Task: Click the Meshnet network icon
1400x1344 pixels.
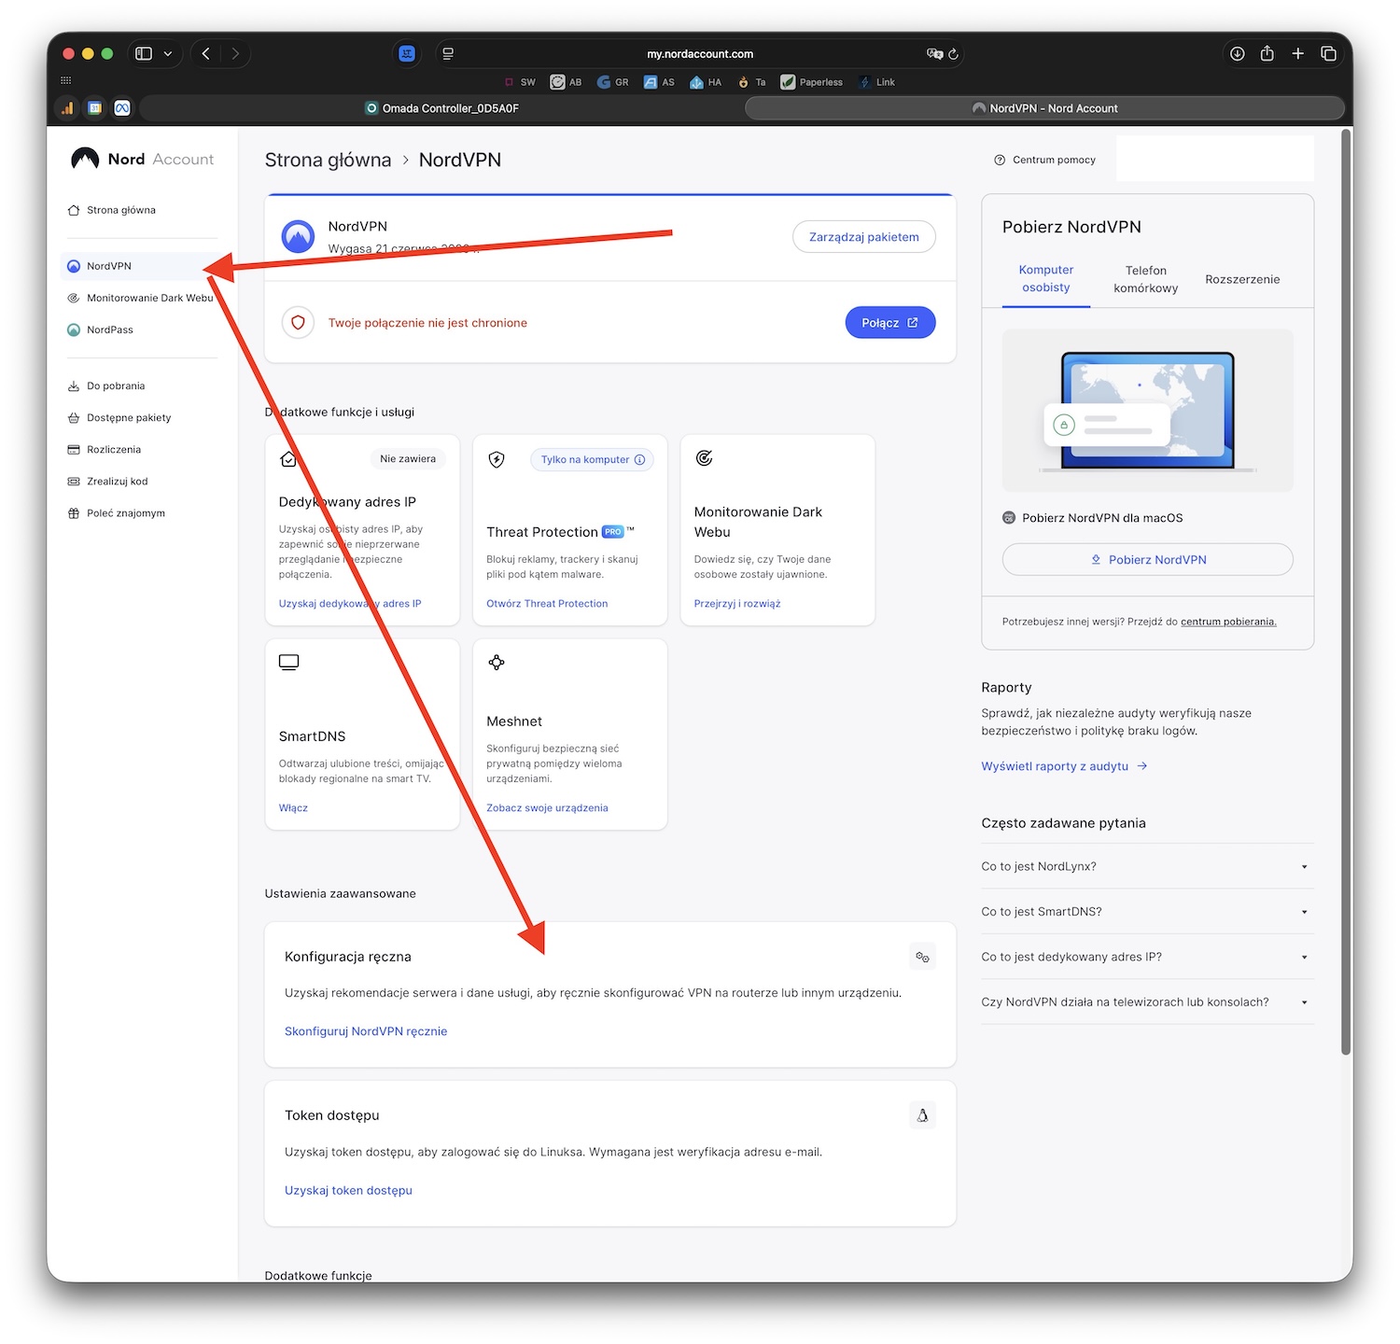Action: click(x=497, y=663)
